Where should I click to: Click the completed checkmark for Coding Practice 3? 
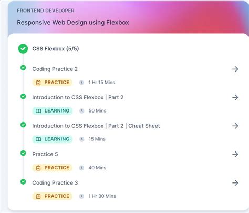pyautogui.click(x=23, y=181)
